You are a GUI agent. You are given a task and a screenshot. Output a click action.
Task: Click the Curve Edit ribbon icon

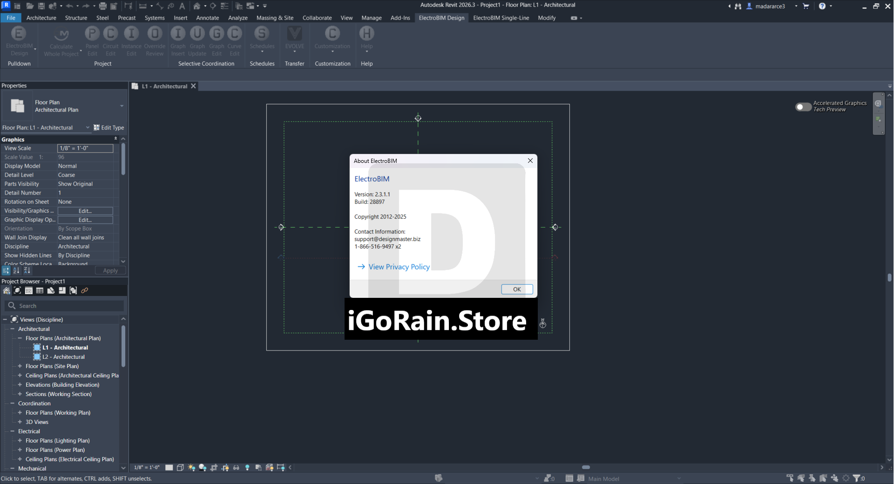pos(234,41)
